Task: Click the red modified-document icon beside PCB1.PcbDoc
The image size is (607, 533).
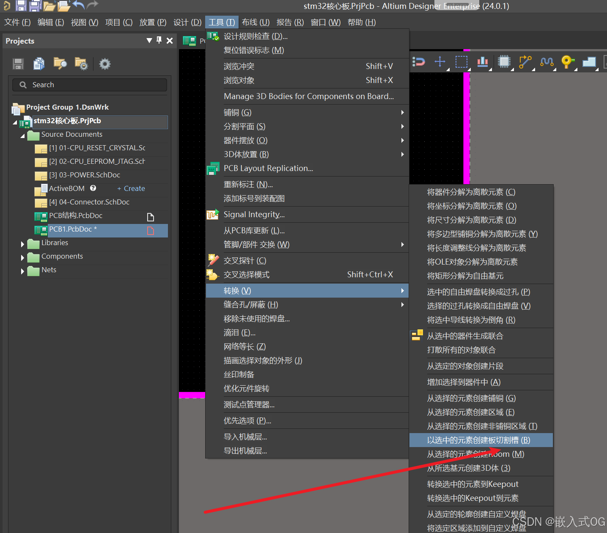Action: click(151, 230)
